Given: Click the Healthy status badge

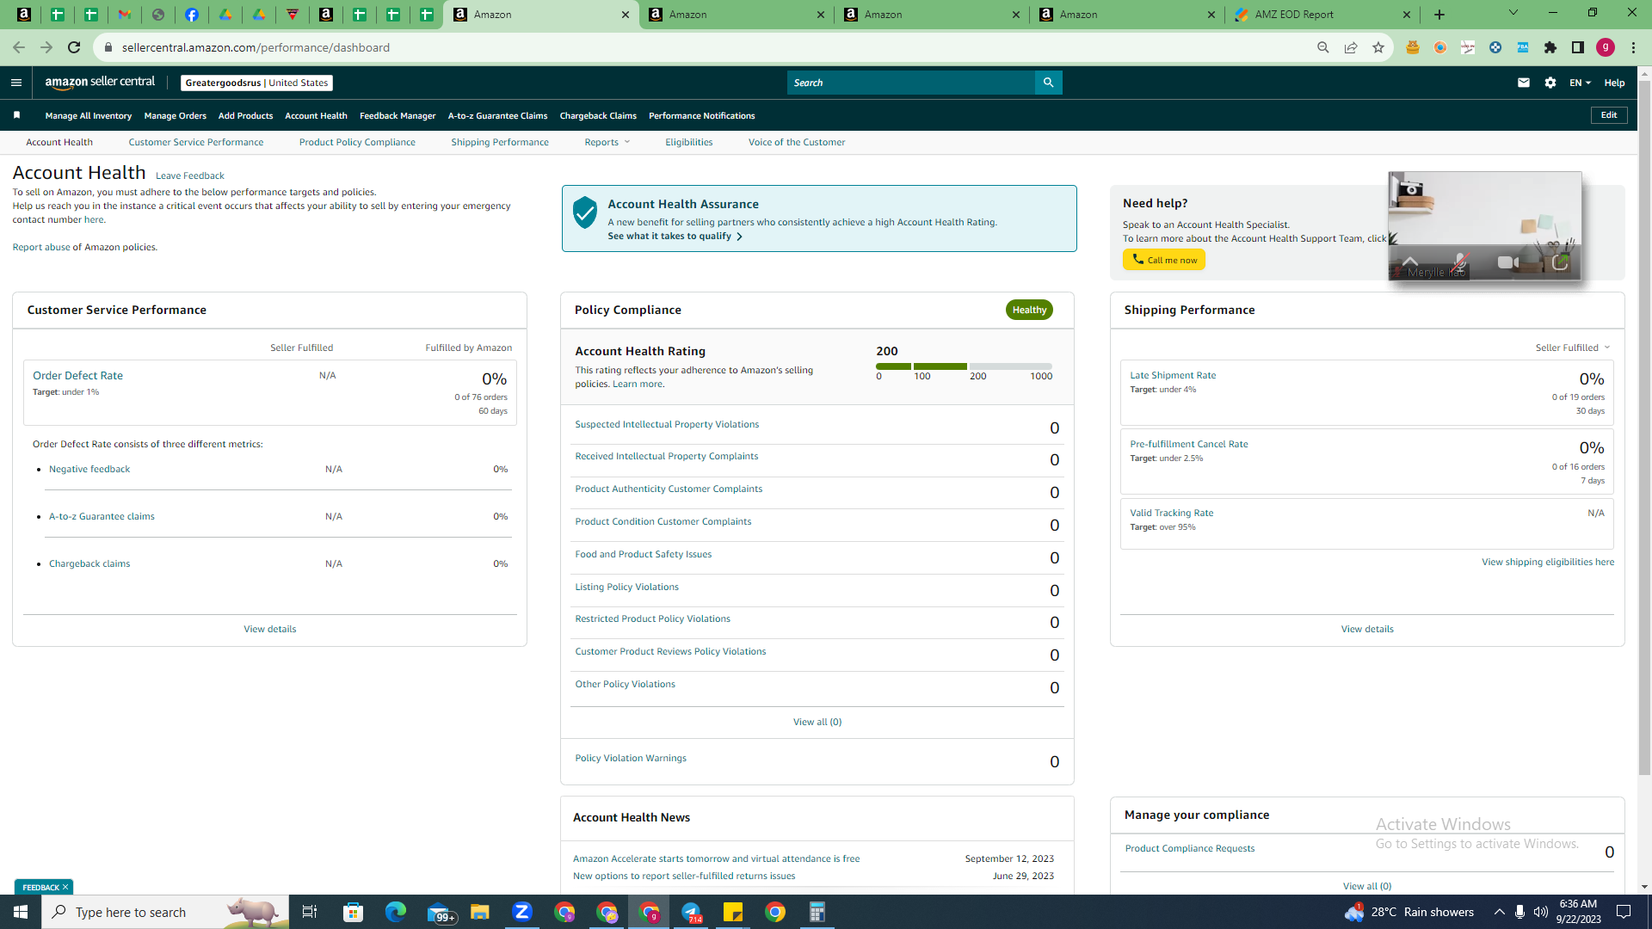Looking at the screenshot, I should tap(1029, 310).
